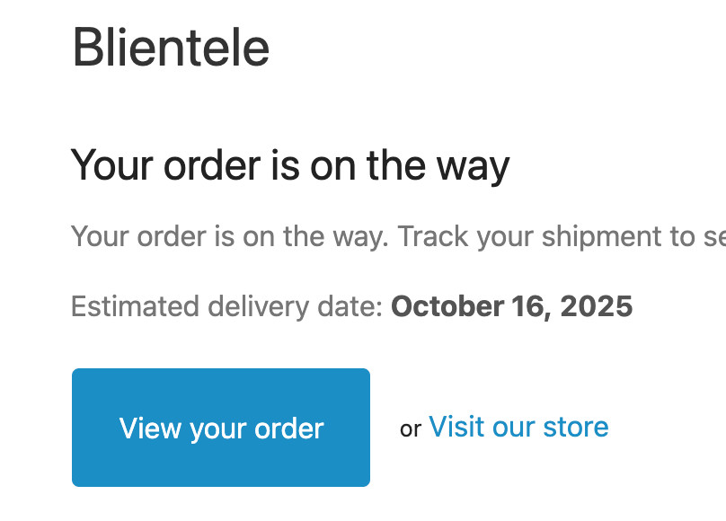
Task: Click the word 'View' inside blue button
Action: [150, 428]
